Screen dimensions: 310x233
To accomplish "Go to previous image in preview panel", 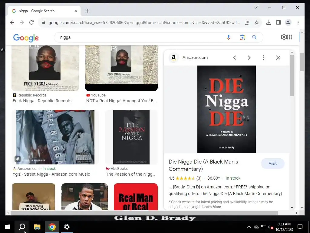I will tap(235, 58).
